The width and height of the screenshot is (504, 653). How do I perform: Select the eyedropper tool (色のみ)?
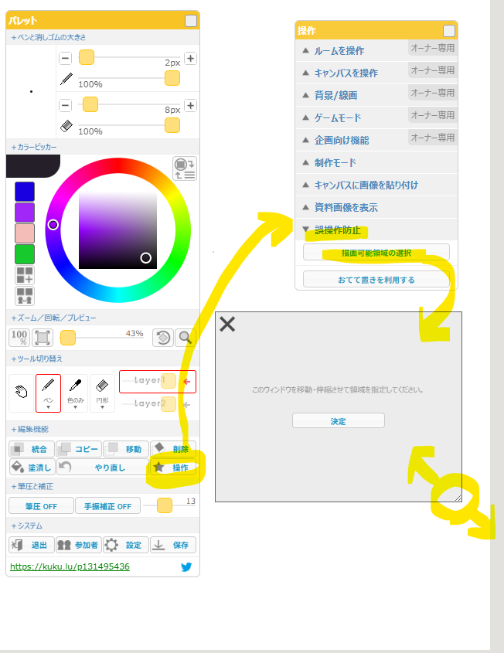[76, 393]
